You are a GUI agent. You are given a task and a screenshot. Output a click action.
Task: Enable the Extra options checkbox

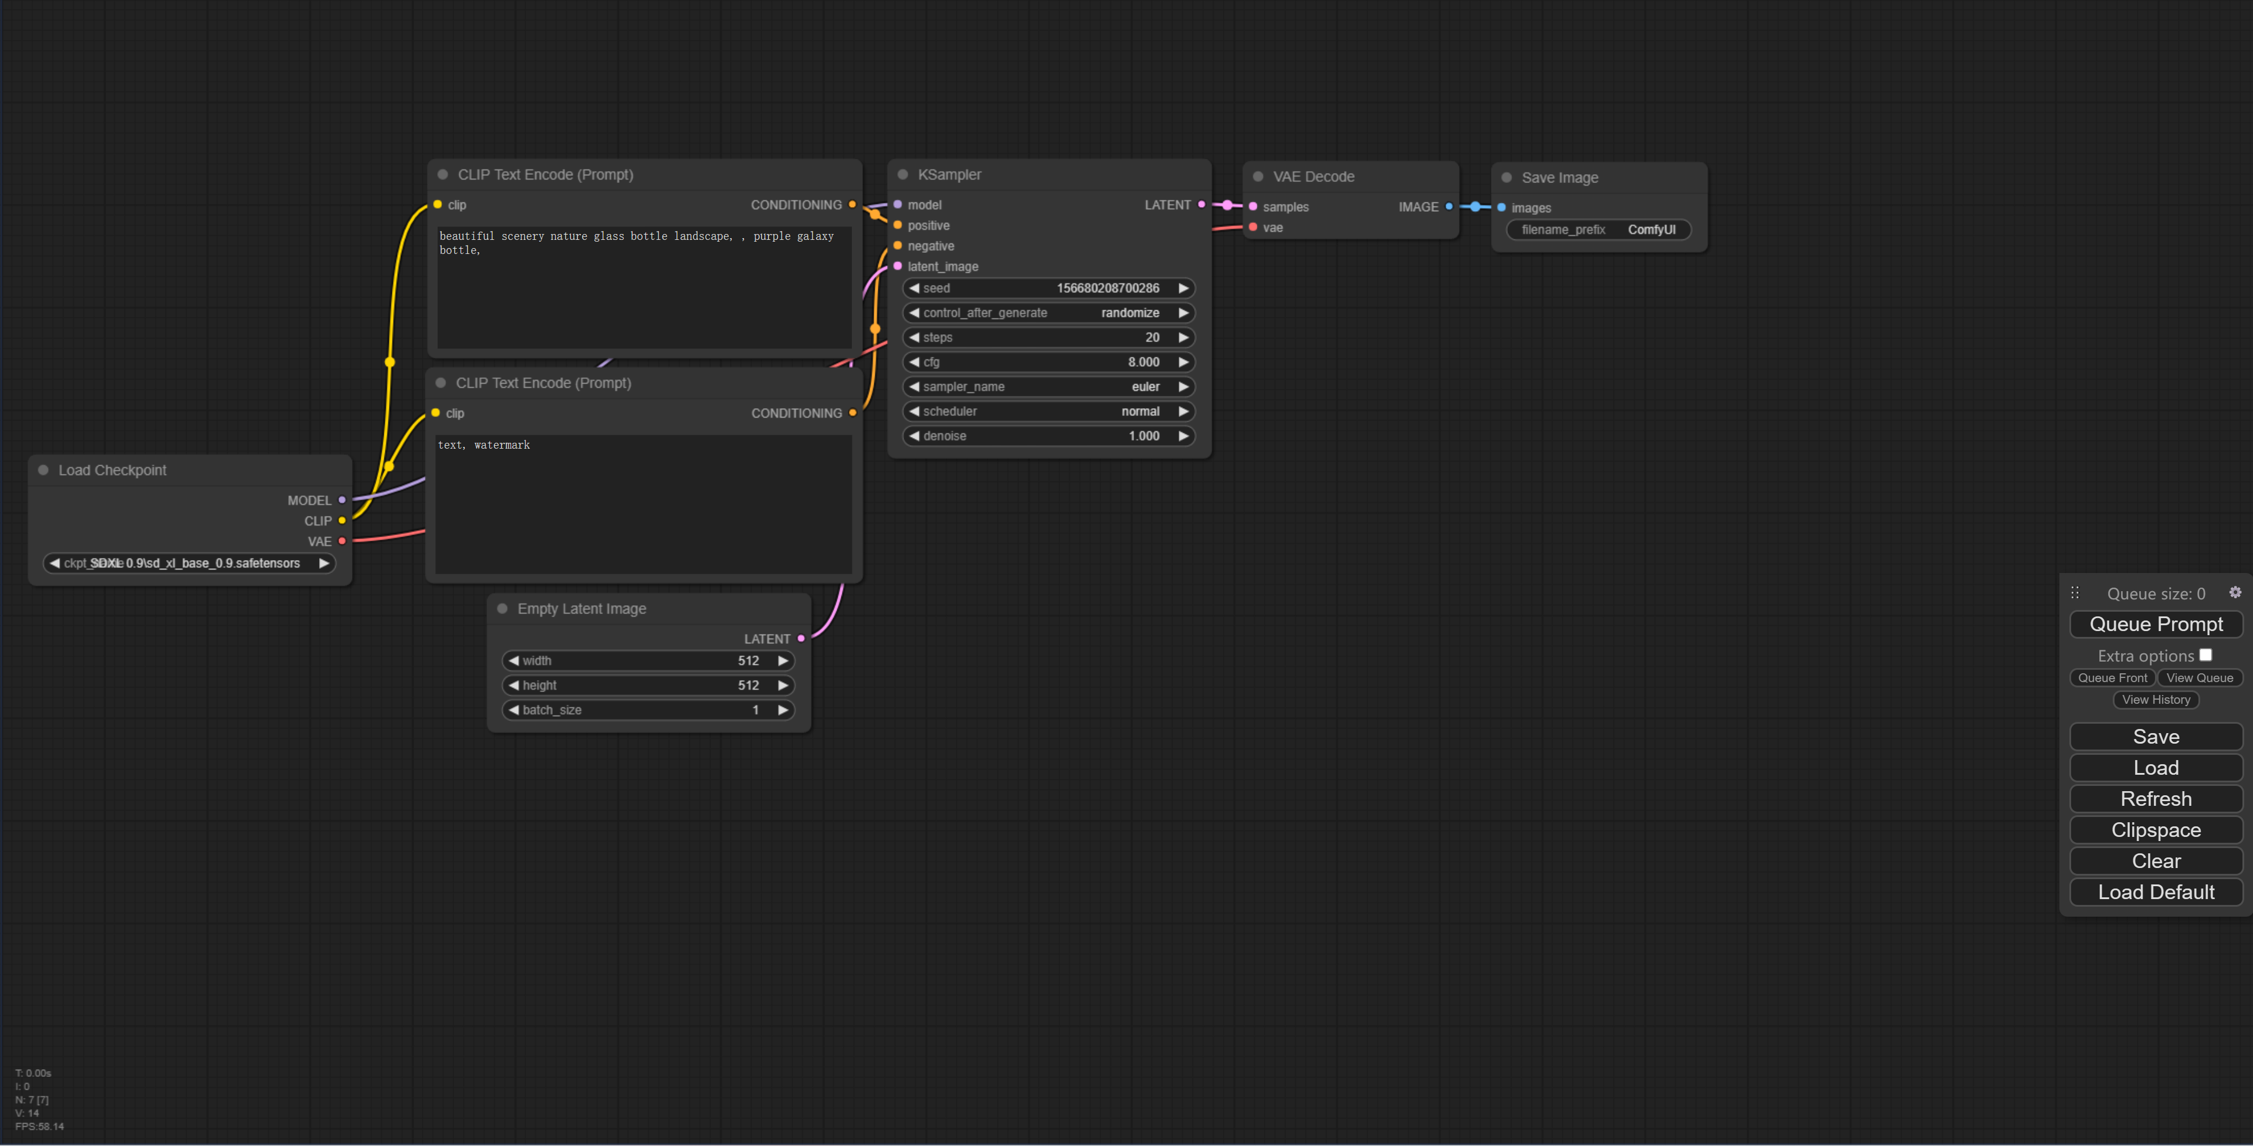point(2205,655)
